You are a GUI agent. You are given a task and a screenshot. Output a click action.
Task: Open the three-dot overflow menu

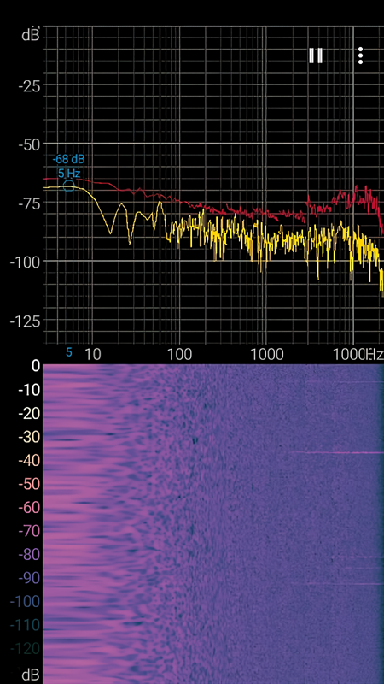tap(360, 56)
